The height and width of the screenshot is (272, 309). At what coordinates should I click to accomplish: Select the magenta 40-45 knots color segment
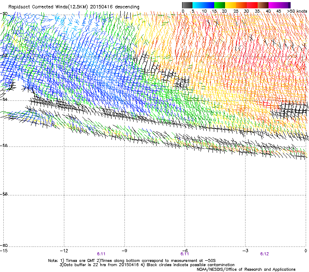pos(274,5)
